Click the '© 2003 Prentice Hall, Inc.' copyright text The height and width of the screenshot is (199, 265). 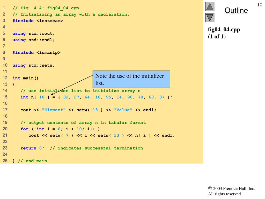[232, 189]
